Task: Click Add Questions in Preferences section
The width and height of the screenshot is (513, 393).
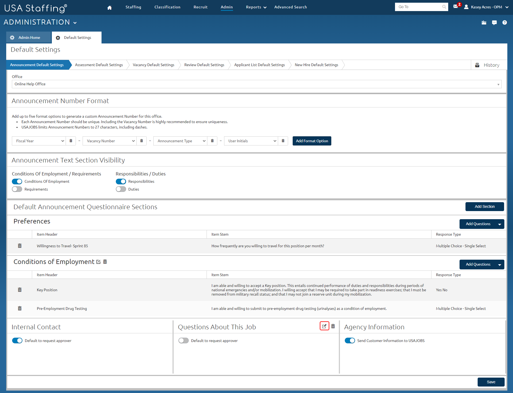Action: click(x=478, y=224)
